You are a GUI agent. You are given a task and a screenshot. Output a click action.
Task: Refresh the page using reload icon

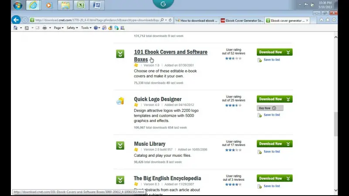point(170,20)
